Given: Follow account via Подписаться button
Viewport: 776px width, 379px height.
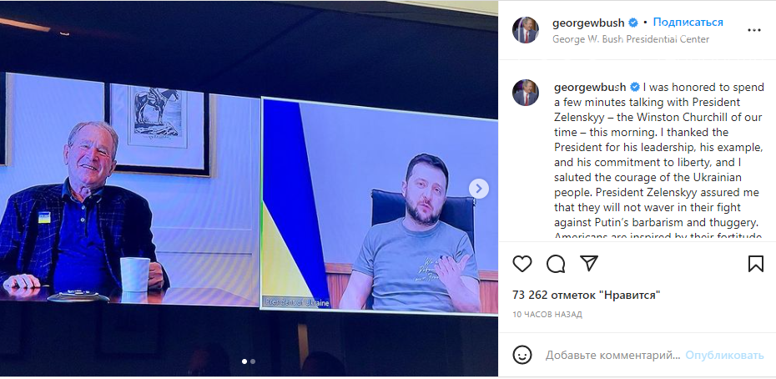Looking at the screenshot, I should coord(688,23).
